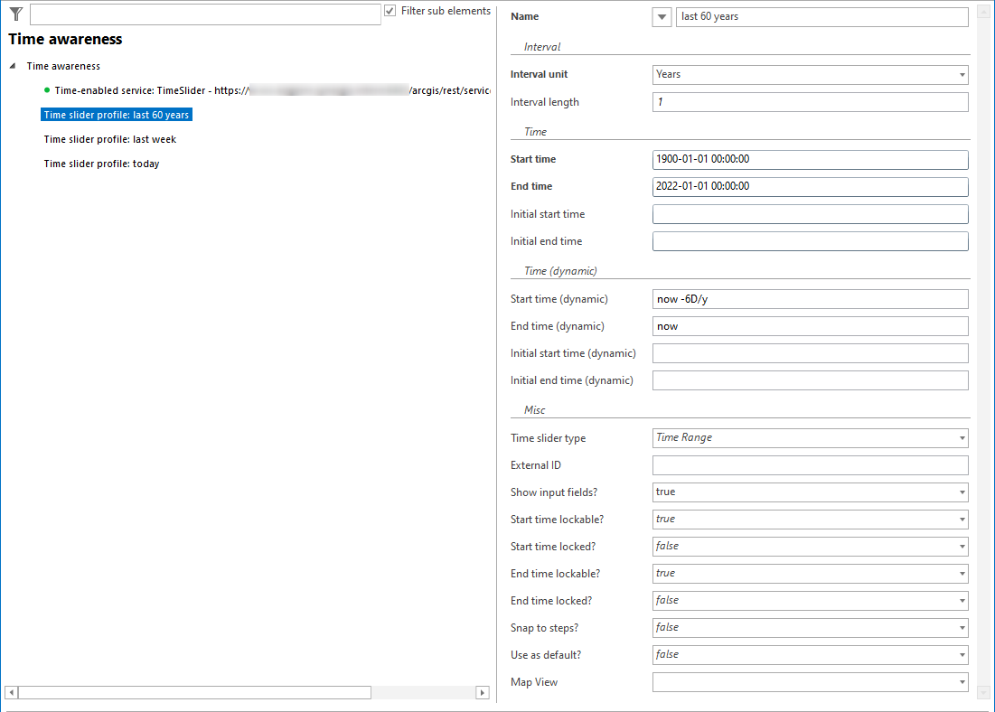Click the left scrollbar arrow icon
The width and height of the screenshot is (995, 712).
[10, 692]
